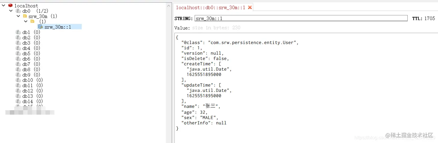This screenshot has height=143, width=438.
Task: Click the srw_30m folder icon
Action: tap(25, 16)
